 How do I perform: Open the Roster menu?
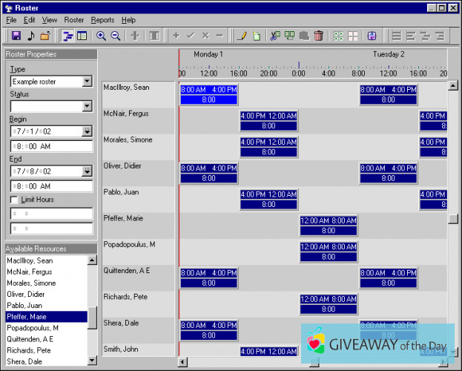[x=74, y=20]
